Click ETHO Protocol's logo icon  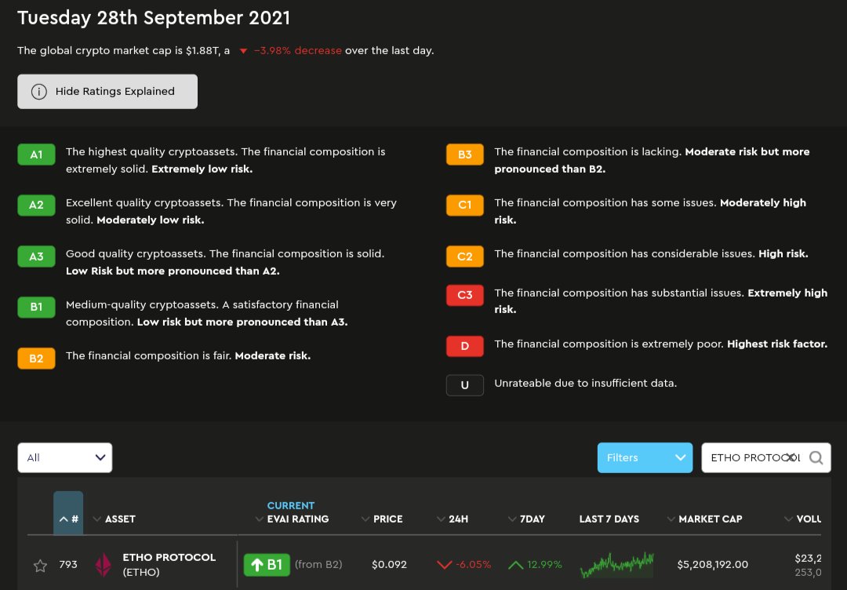pos(103,563)
